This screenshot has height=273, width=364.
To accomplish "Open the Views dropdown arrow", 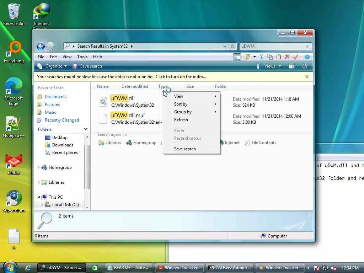I will [x=280, y=66].
